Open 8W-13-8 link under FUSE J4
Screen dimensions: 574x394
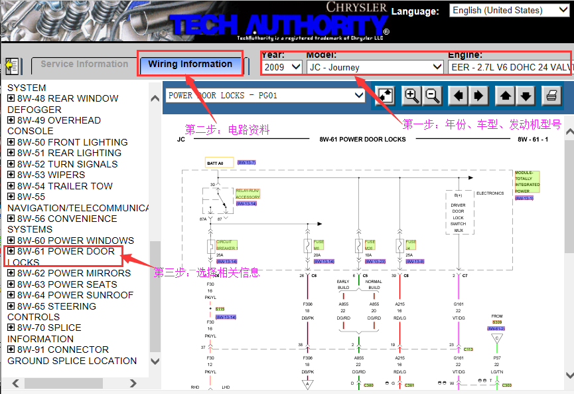tap(415, 261)
